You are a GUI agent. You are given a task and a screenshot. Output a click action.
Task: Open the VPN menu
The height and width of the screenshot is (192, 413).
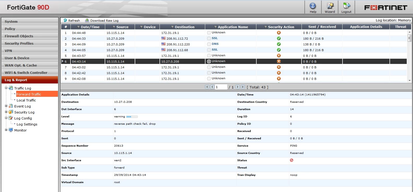(30, 51)
